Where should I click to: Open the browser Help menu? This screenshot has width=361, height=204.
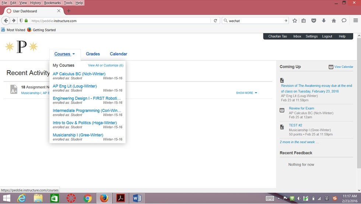79,3
